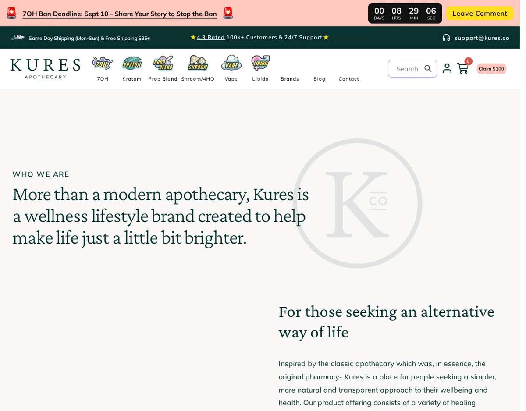Open the 7OH category icon
526x411 pixels.
(x=103, y=64)
